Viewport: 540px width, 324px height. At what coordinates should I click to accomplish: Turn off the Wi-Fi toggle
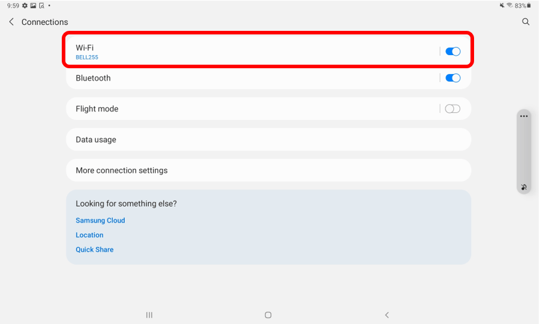(453, 52)
